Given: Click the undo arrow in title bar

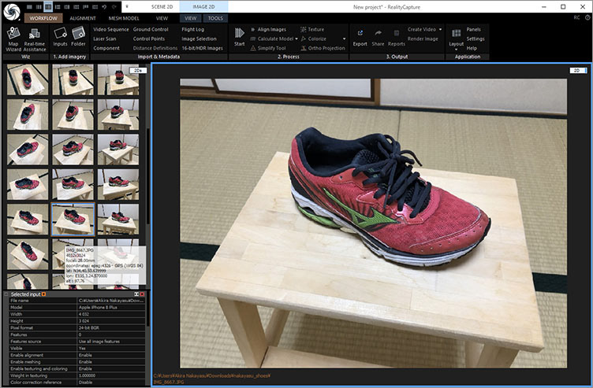Looking at the screenshot, I should pyautogui.click(x=104, y=7).
